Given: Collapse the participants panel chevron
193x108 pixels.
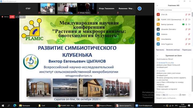Looking at the screenshot, I should tap(157, 6).
